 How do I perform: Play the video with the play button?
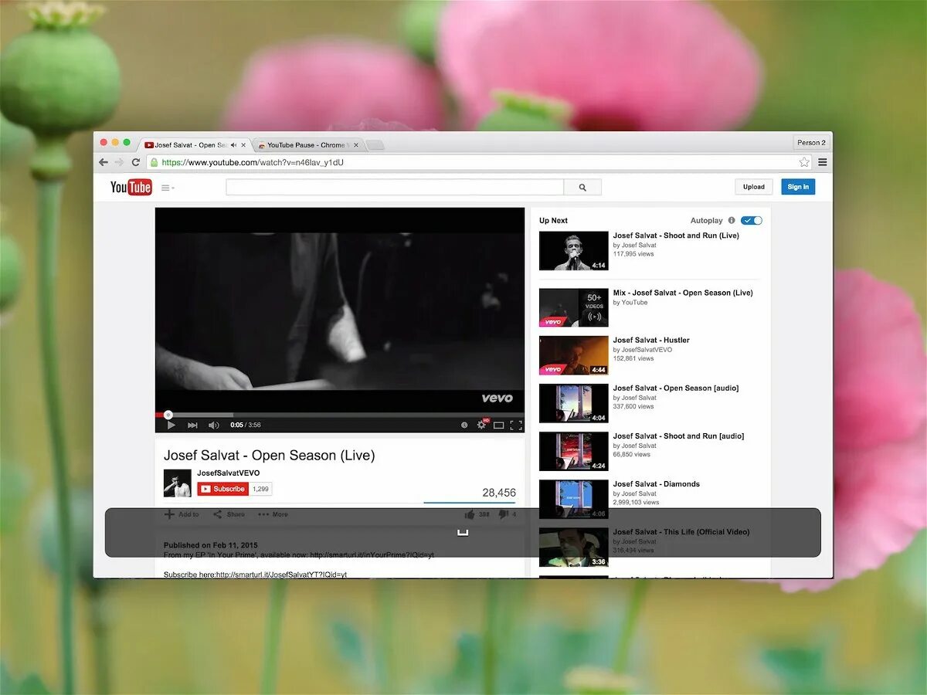point(171,425)
